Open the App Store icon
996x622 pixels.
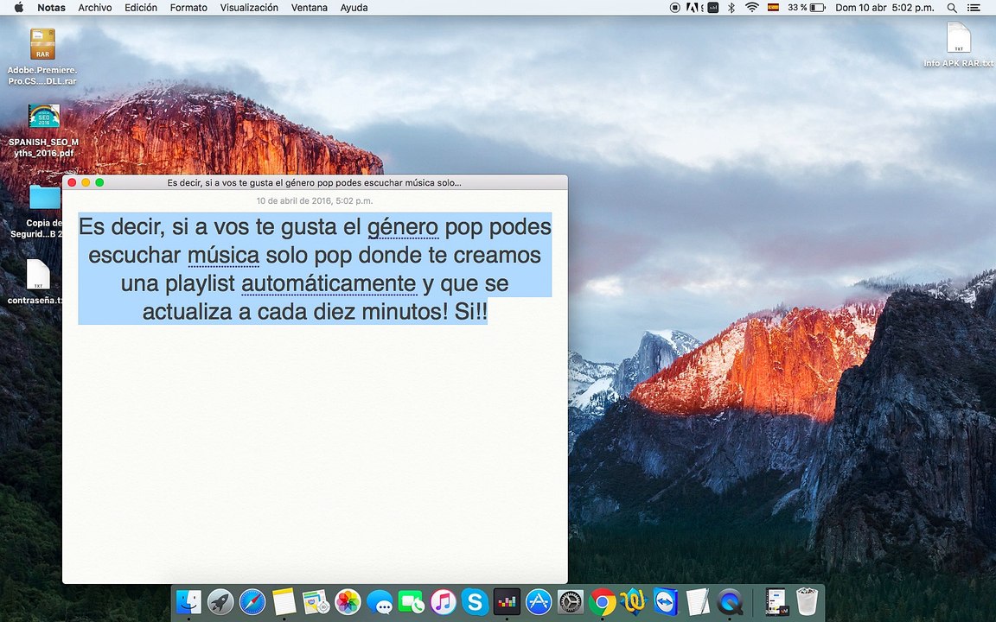539,601
